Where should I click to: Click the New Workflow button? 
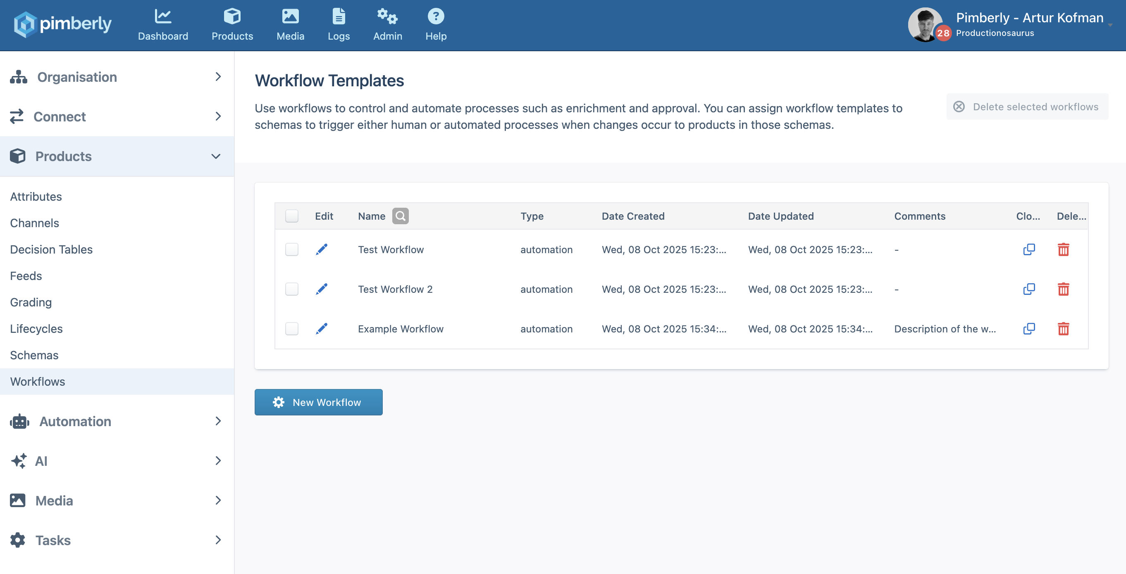318,402
